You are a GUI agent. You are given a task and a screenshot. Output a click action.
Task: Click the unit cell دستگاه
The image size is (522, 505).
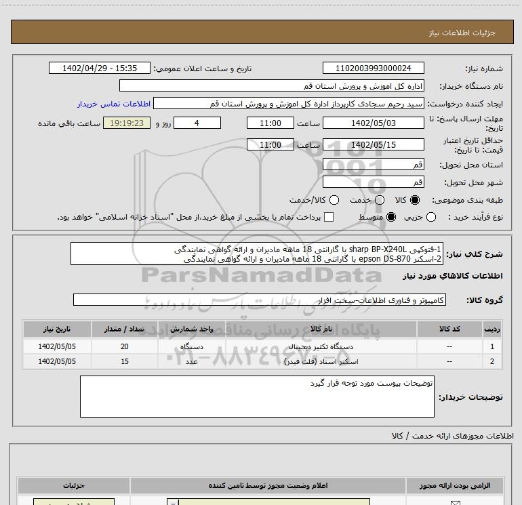point(192,346)
